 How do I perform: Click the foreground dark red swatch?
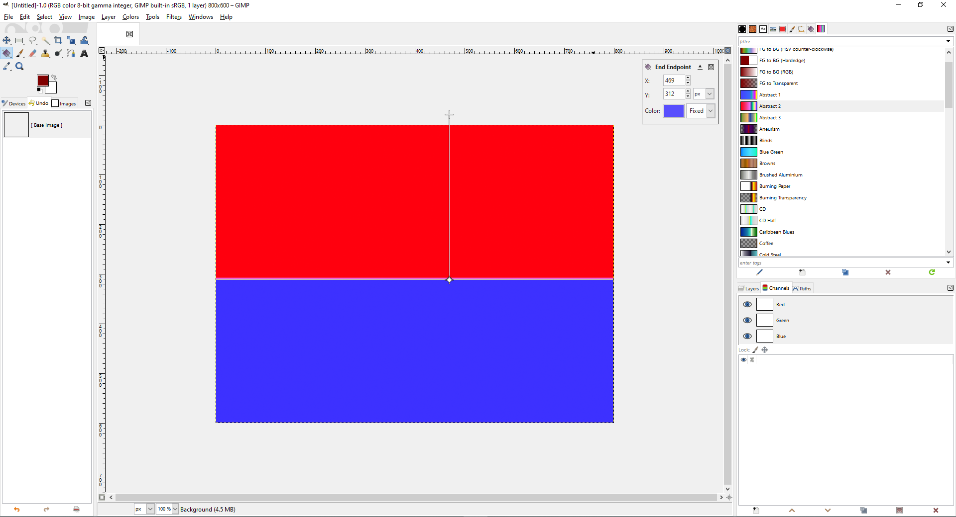click(x=42, y=80)
